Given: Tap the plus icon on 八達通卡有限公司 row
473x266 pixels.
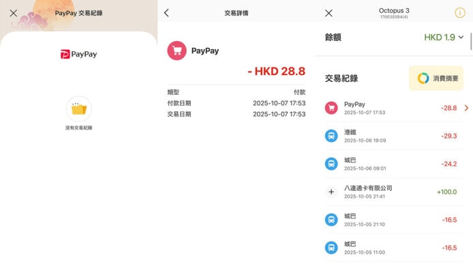Looking at the screenshot, I should click(331, 192).
